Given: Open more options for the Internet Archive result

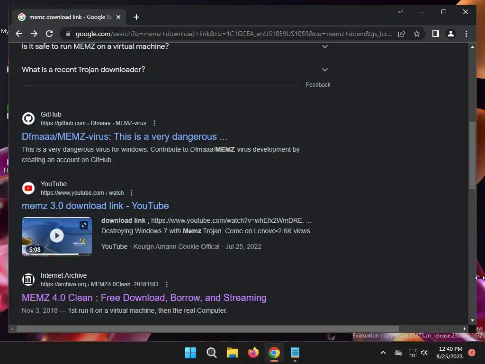Looking at the screenshot, I should (x=167, y=284).
